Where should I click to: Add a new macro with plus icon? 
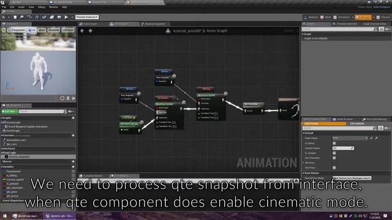coord(73,161)
